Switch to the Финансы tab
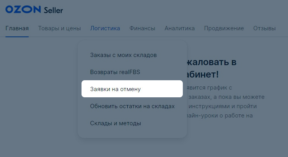This screenshot has height=157, width=288. pyautogui.click(x=142, y=28)
